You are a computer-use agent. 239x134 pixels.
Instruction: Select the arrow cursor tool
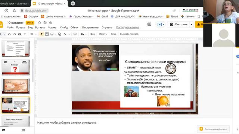click(x=41, y=34)
